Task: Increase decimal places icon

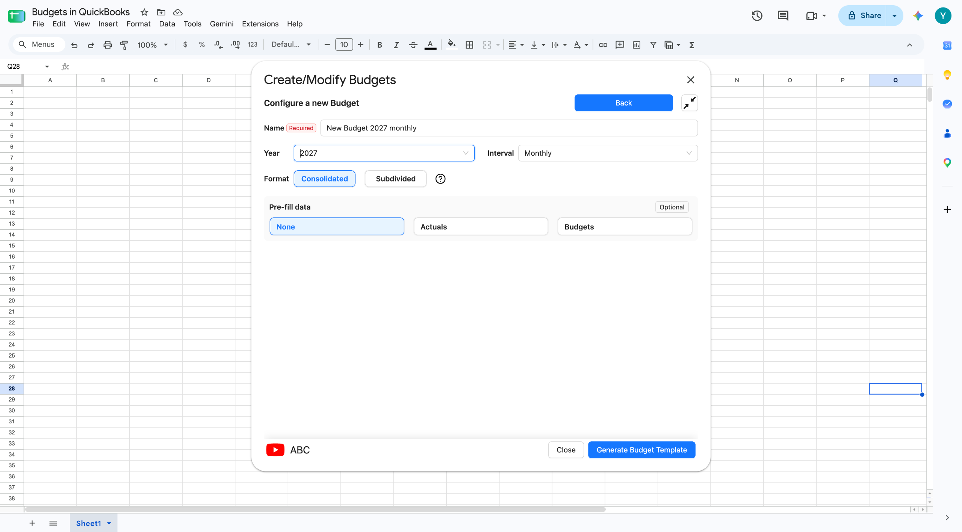Action: 236,45
